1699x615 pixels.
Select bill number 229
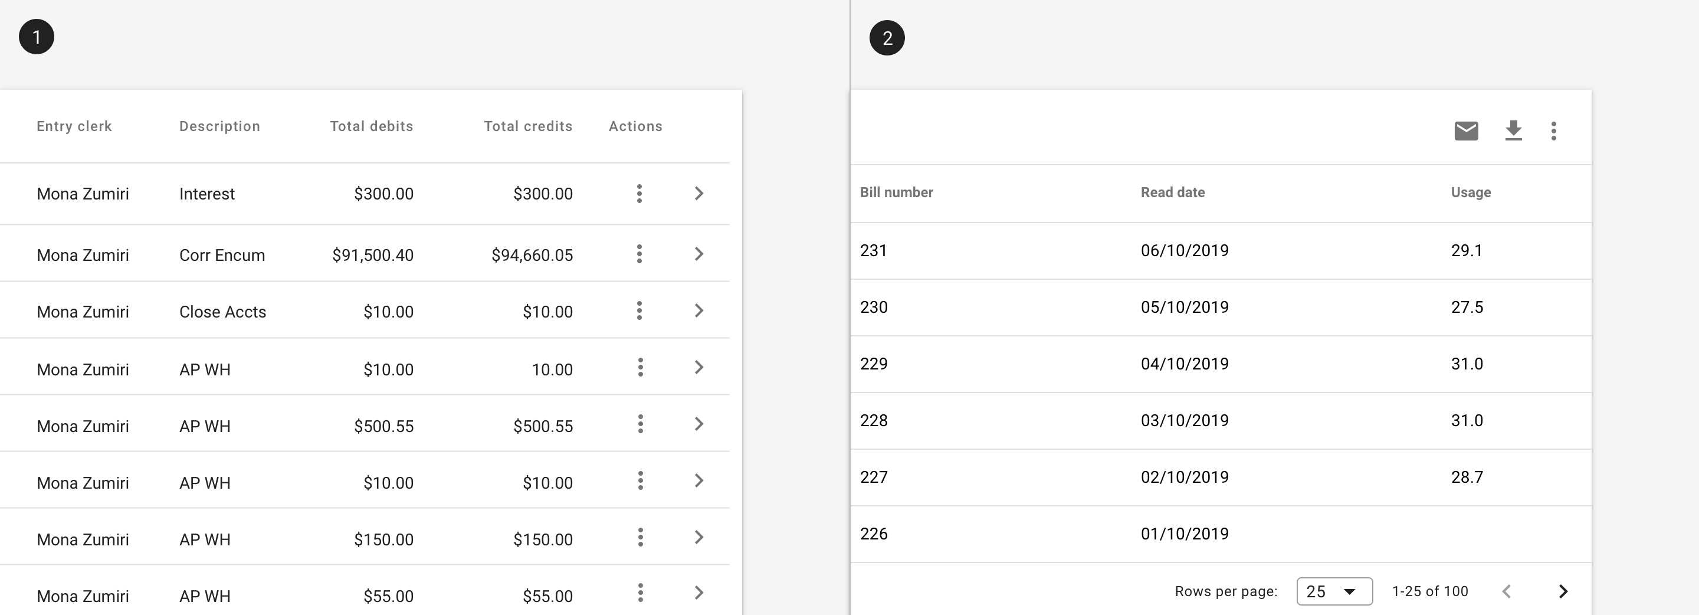873,364
